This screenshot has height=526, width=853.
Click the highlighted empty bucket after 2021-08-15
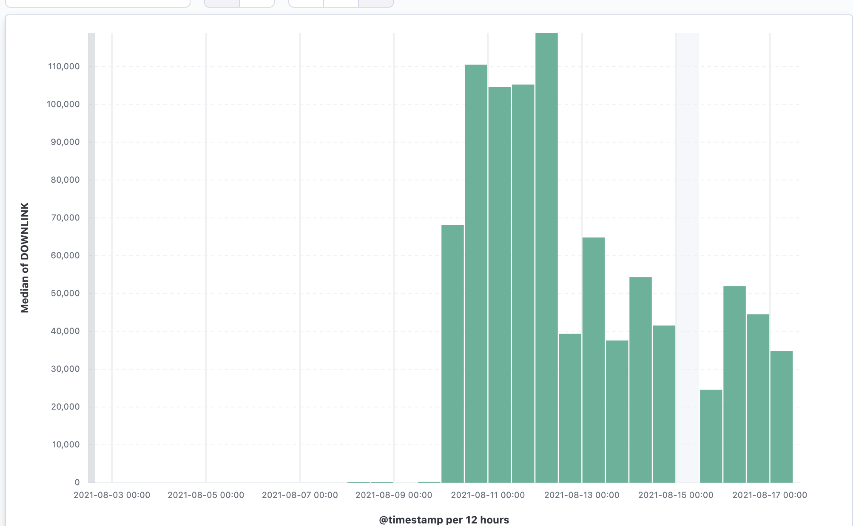687,255
